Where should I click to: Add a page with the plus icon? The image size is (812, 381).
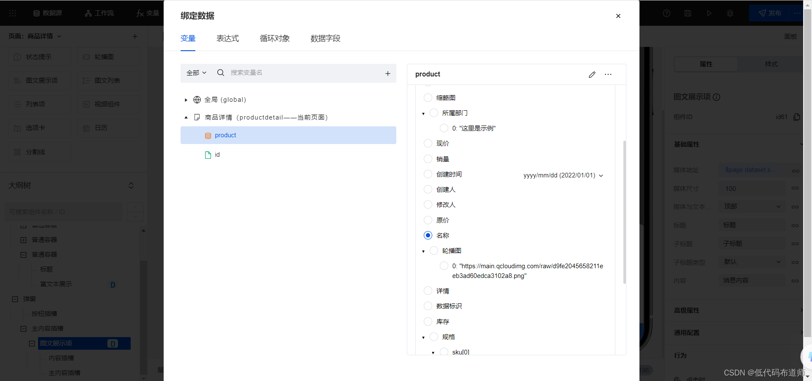coord(135,36)
